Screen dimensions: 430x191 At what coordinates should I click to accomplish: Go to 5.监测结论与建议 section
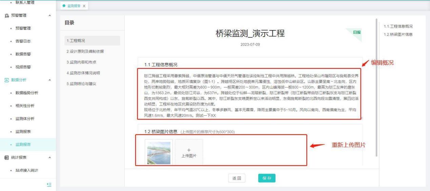coord(81,84)
